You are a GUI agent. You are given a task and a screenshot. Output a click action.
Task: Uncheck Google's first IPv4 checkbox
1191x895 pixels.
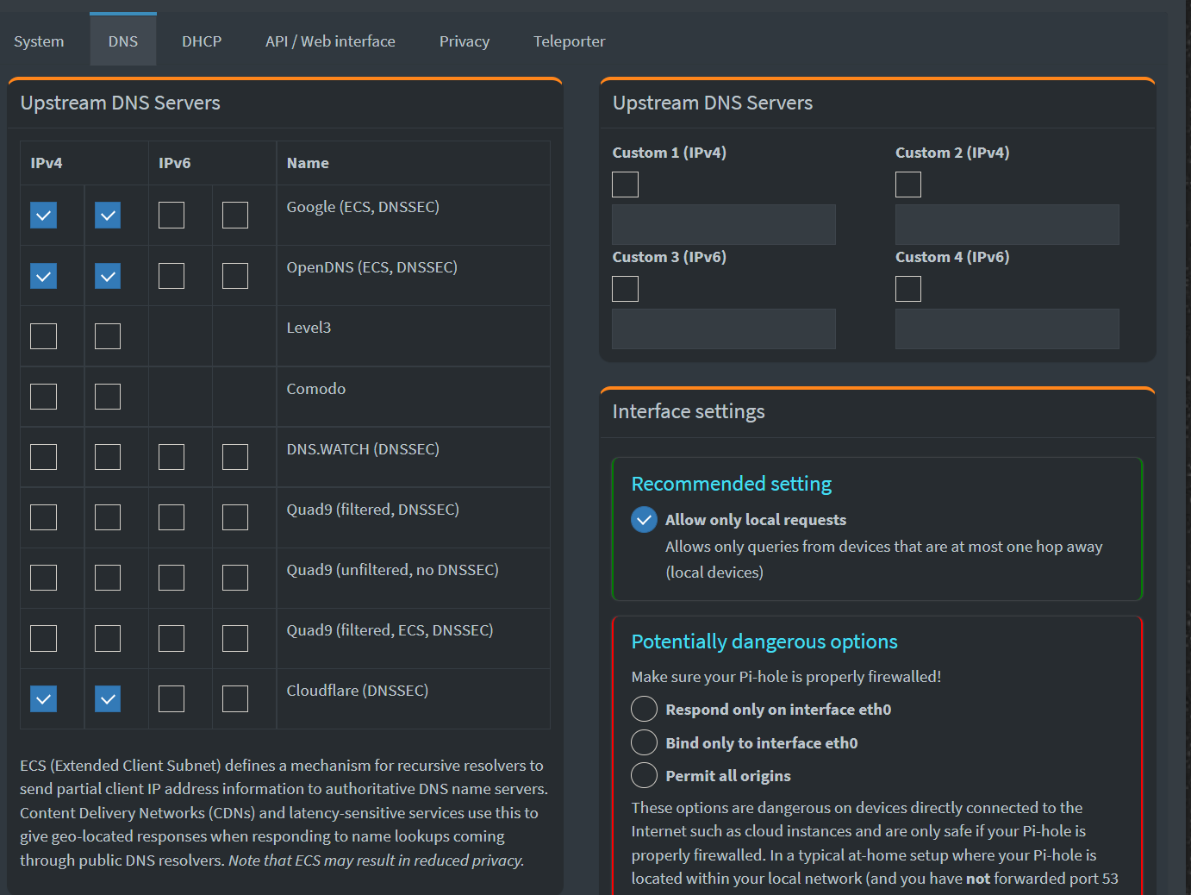coord(43,216)
